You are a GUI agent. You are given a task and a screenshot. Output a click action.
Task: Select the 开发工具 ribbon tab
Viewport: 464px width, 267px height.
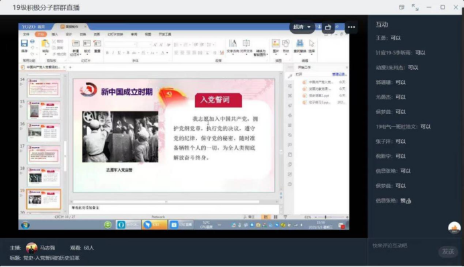pos(165,34)
